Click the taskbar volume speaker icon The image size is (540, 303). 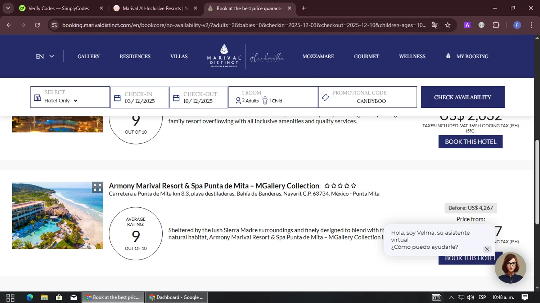[471, 297]
